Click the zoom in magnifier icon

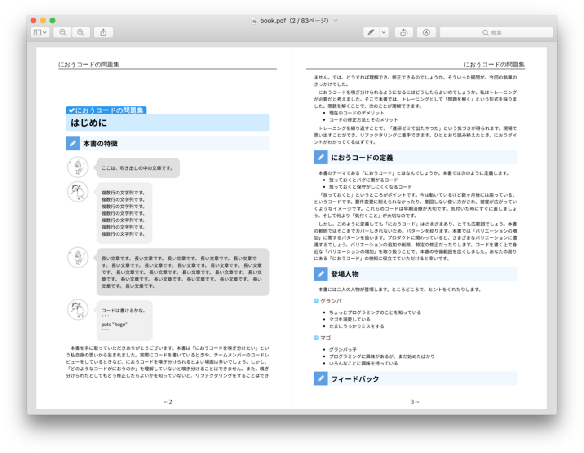pyautogui.click(x=81, y=32)
